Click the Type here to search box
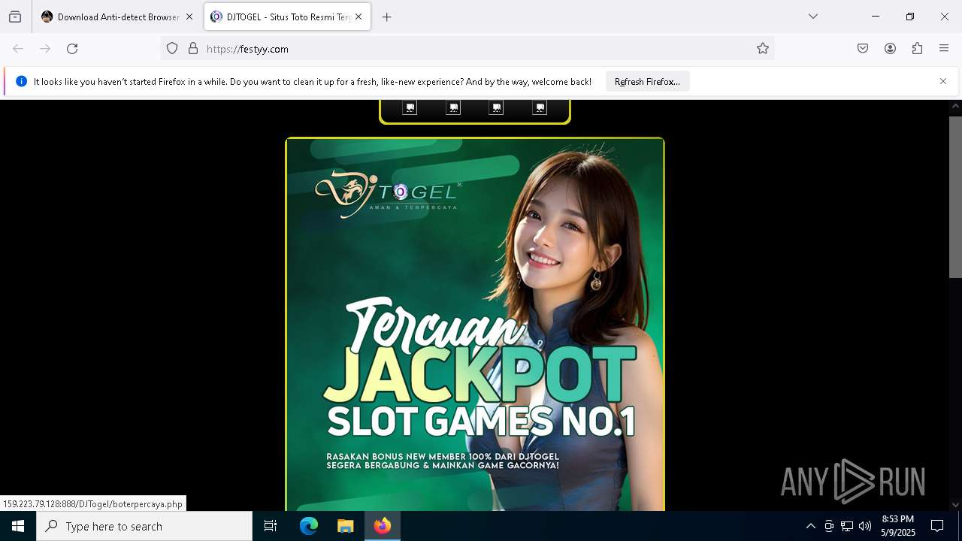 click(144, 526)
